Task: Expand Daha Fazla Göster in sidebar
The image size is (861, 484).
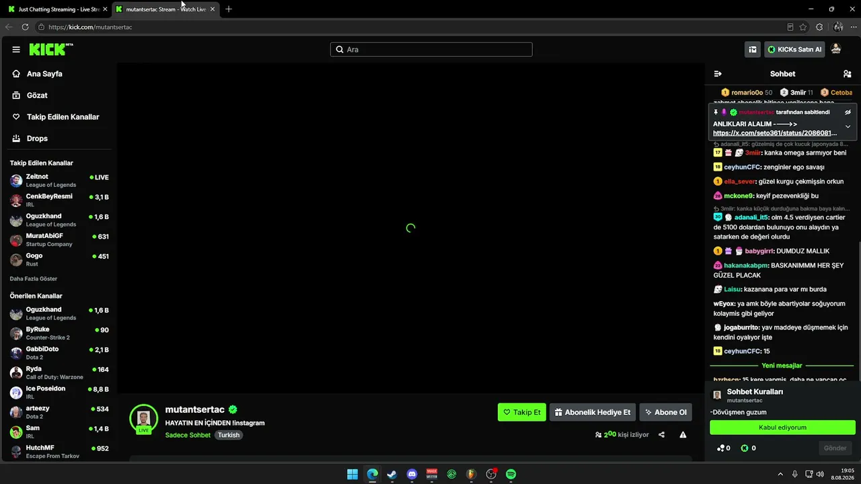Action: coord(34,278)
